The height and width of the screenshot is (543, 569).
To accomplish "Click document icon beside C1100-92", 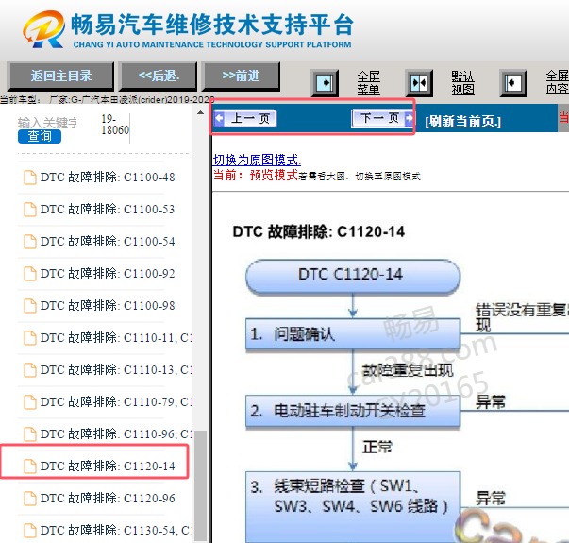I will pos(30,274).
